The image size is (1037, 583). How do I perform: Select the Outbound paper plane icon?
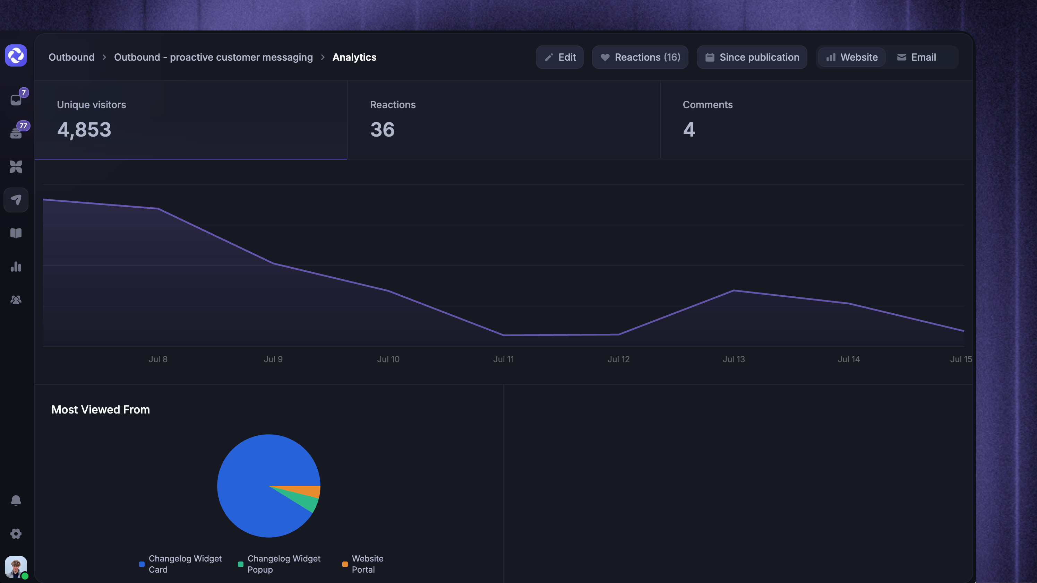coord(16,200)
